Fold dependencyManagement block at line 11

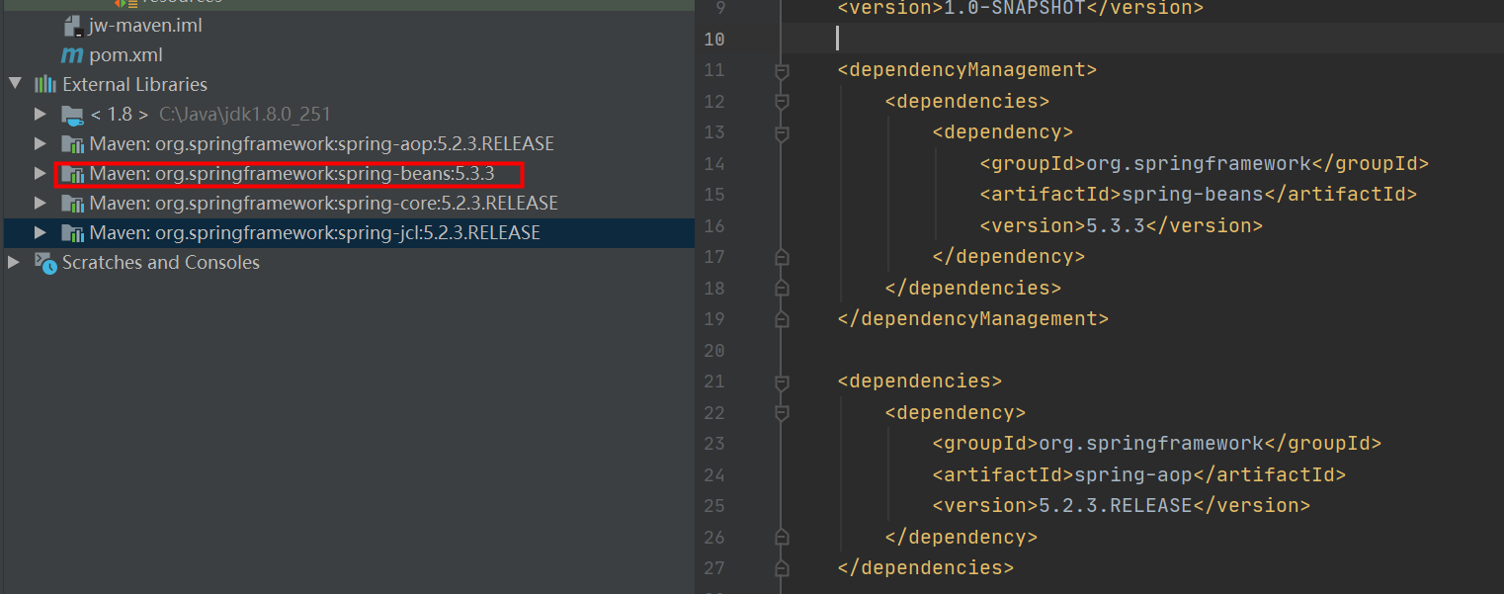pyautogui.click(x=782, y=71)
